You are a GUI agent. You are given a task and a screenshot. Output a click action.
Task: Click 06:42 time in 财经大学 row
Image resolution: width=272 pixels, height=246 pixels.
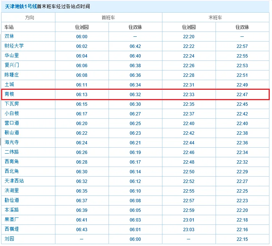135,46
